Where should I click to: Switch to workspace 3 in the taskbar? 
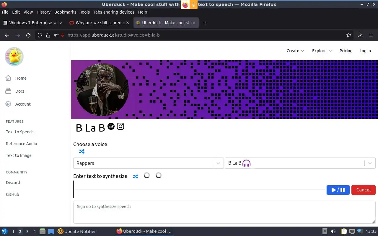27,232
